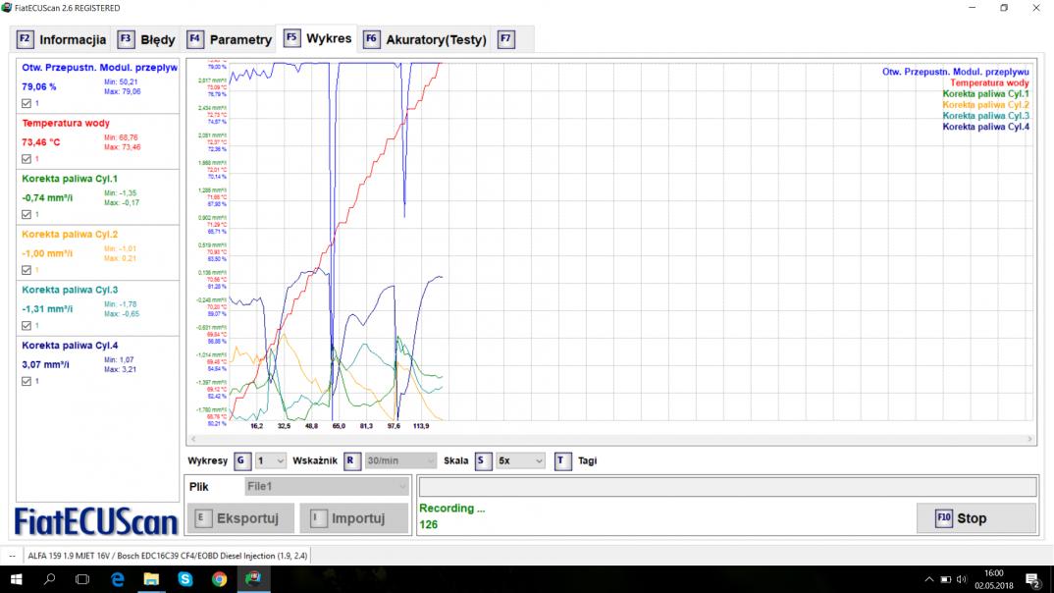Select Temperatura wody parameter title

[66, 123]
